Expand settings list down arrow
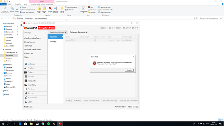The height and width of the screenshot is (126, 224). 35,61
